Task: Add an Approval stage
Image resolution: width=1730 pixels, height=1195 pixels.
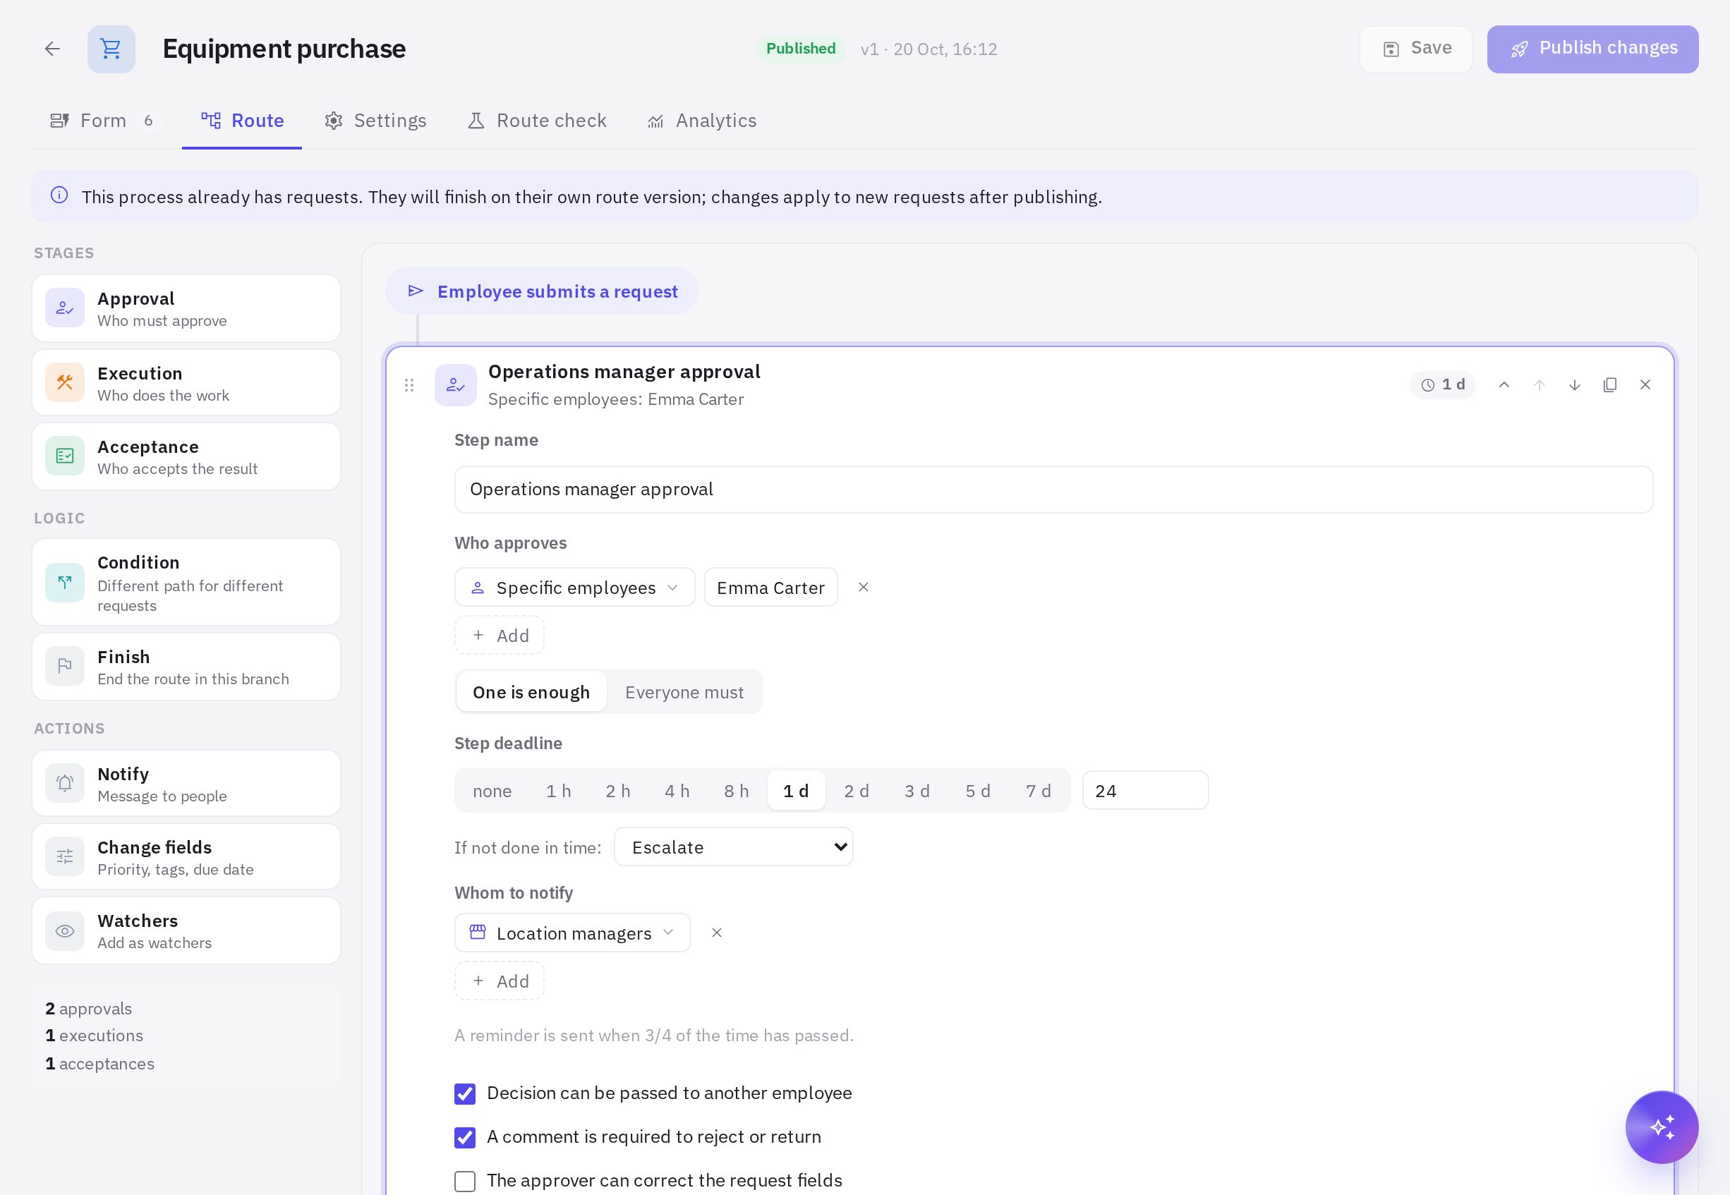Action: point(186,308)
